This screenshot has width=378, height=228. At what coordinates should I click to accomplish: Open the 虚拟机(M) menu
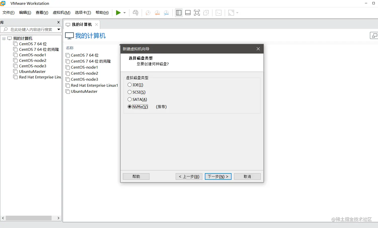(62, 13)
